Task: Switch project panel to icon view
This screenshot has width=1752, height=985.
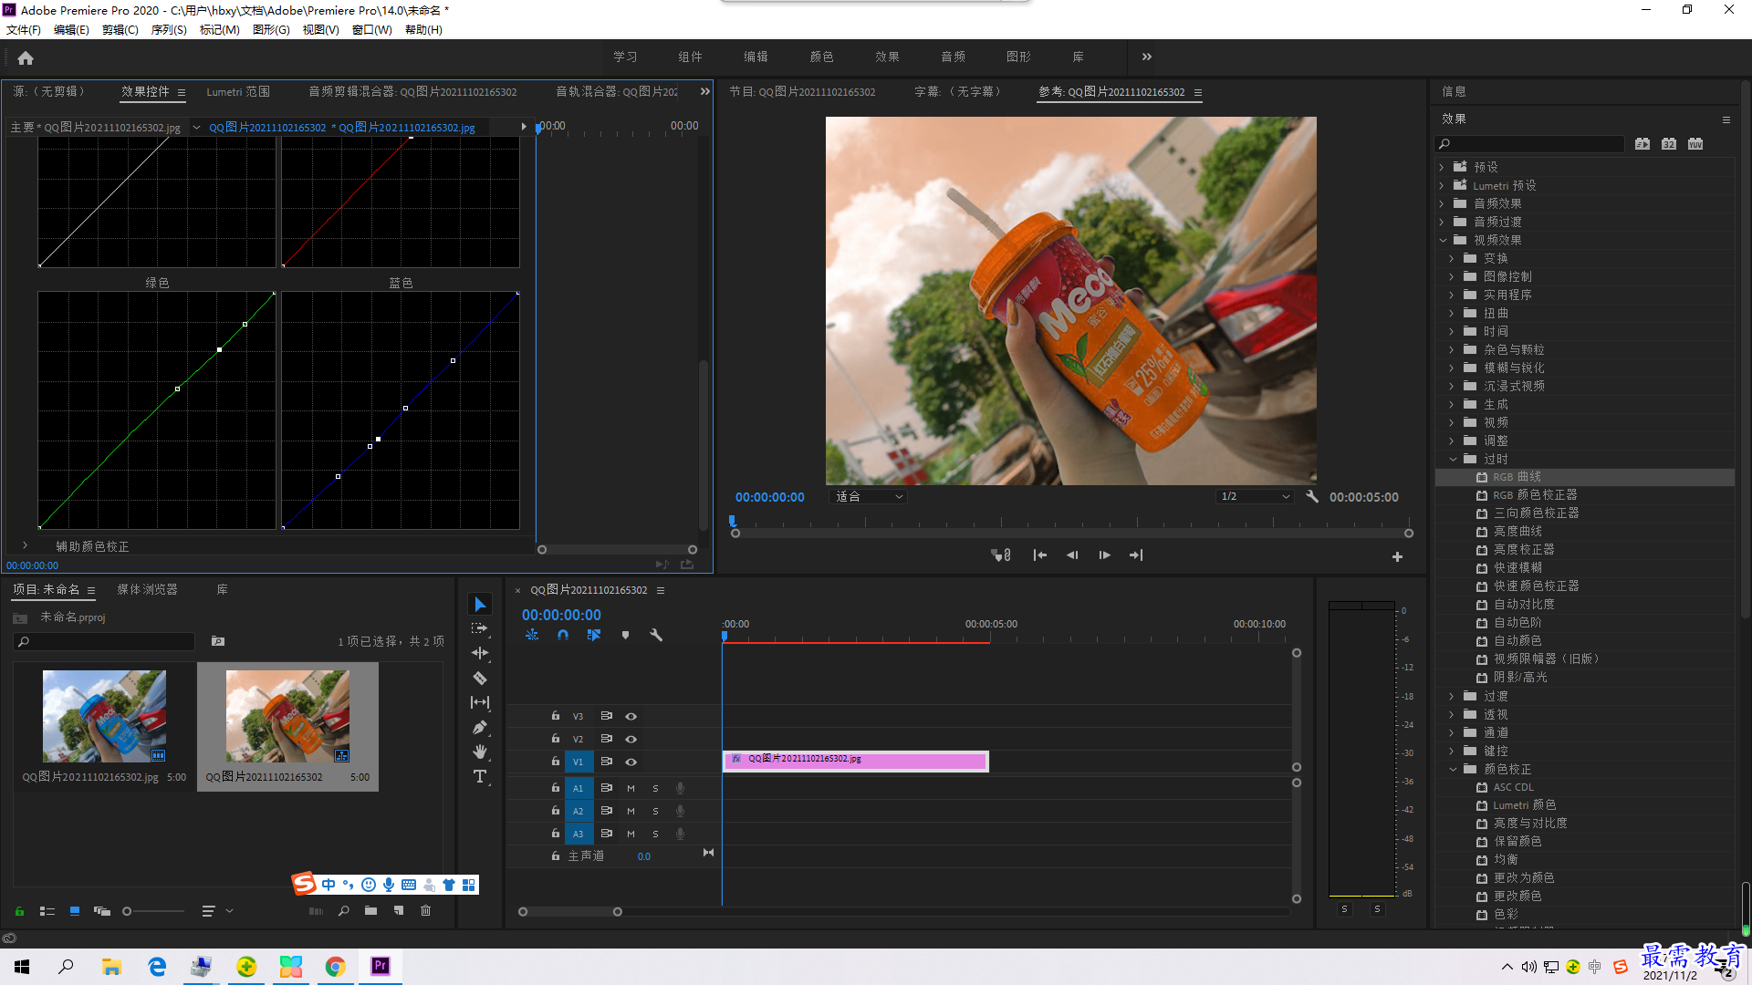Action: click(75, 910)
